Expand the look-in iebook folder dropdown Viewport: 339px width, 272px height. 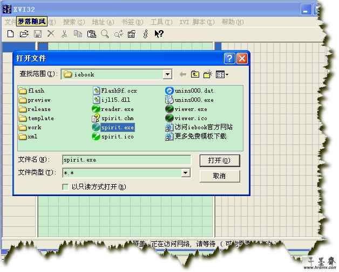point(167,75)
